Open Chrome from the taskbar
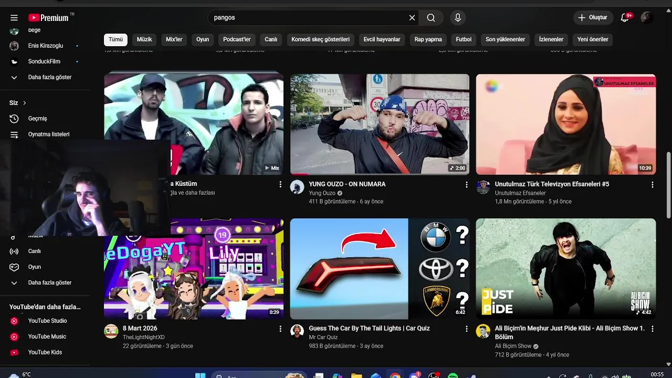The height and width of the screenshot is (378, 672). [x=395, y=375]
